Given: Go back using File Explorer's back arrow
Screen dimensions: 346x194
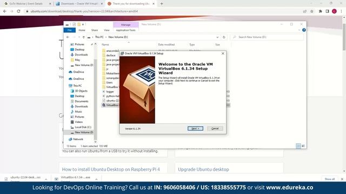Looking at the screenshot, I should point(68,37).
